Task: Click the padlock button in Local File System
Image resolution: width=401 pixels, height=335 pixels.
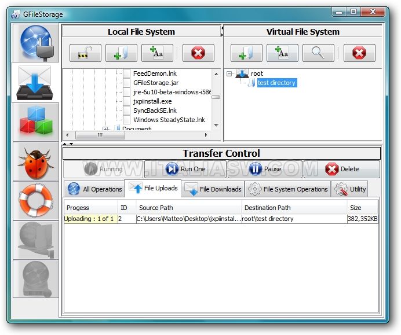Action: (85, 53)
